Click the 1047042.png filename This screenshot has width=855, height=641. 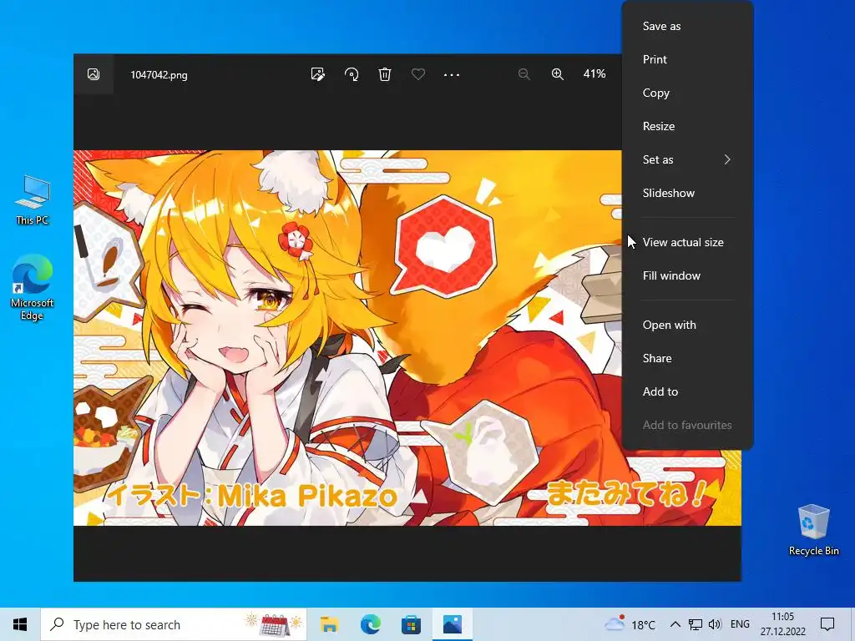point(159,75)
